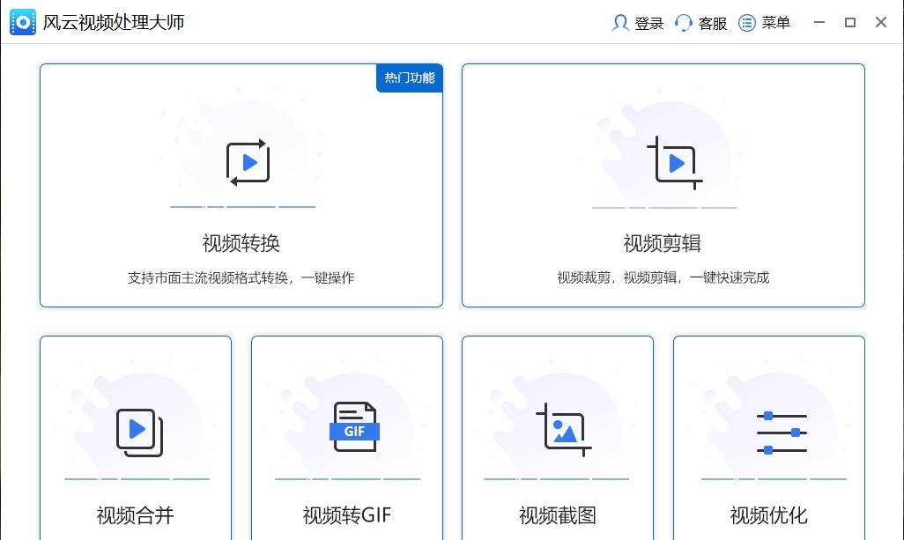The image size is (904, 540).
Task: Click the crop-frame icon in 视频剪辑 card
Action: click(x=672, y=161)
